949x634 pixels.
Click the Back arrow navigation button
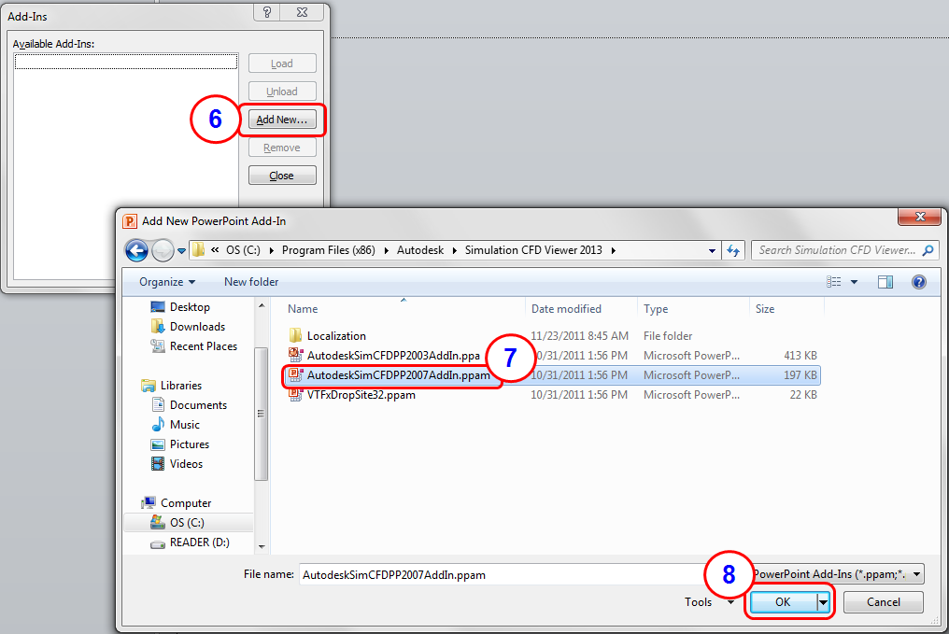pyautogui.click(x=136, y=250)
